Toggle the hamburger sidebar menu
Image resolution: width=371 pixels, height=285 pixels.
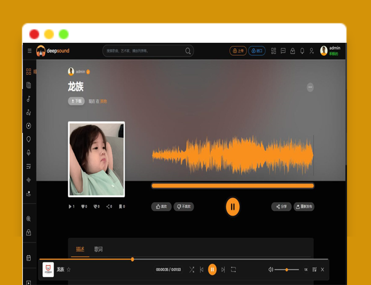pos(30,51)
